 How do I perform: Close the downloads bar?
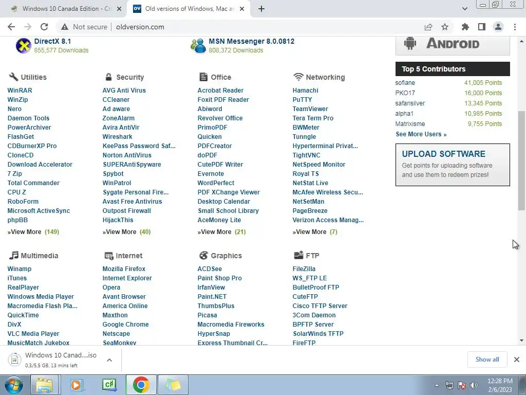coord(517,360)
